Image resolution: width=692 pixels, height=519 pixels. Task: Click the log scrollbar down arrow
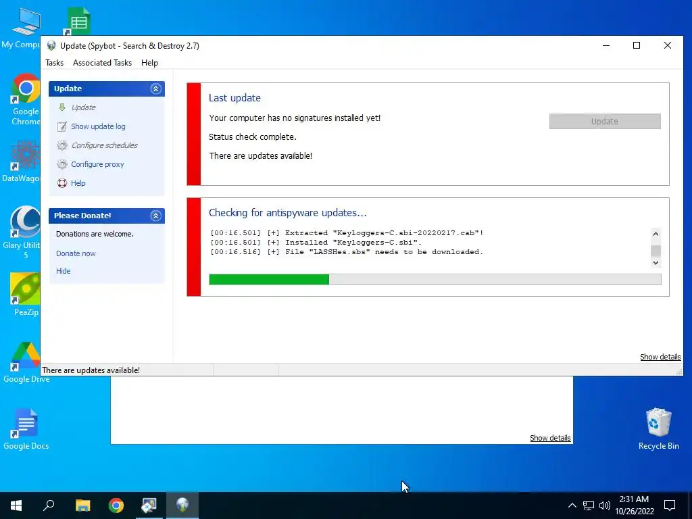(x=656, y=263)
